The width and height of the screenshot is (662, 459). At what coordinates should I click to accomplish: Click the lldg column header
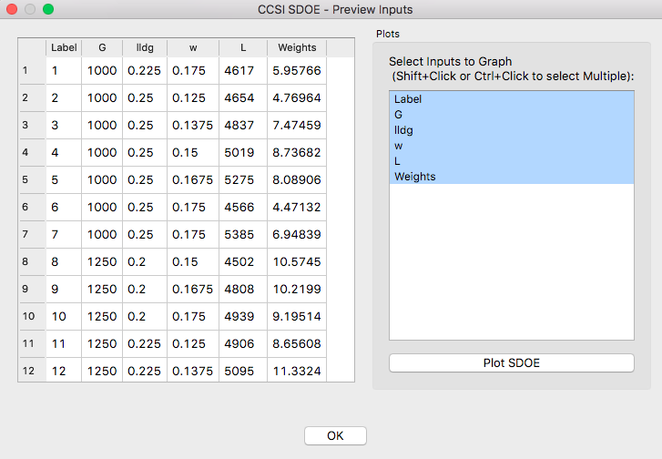coord(144,47)
